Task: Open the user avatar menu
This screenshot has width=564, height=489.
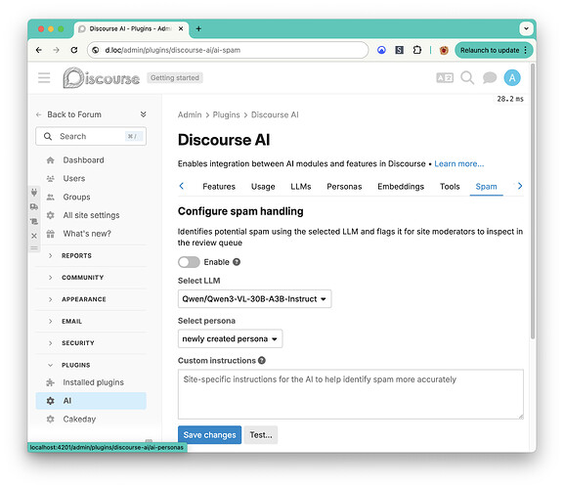Action: coord(512,77)
